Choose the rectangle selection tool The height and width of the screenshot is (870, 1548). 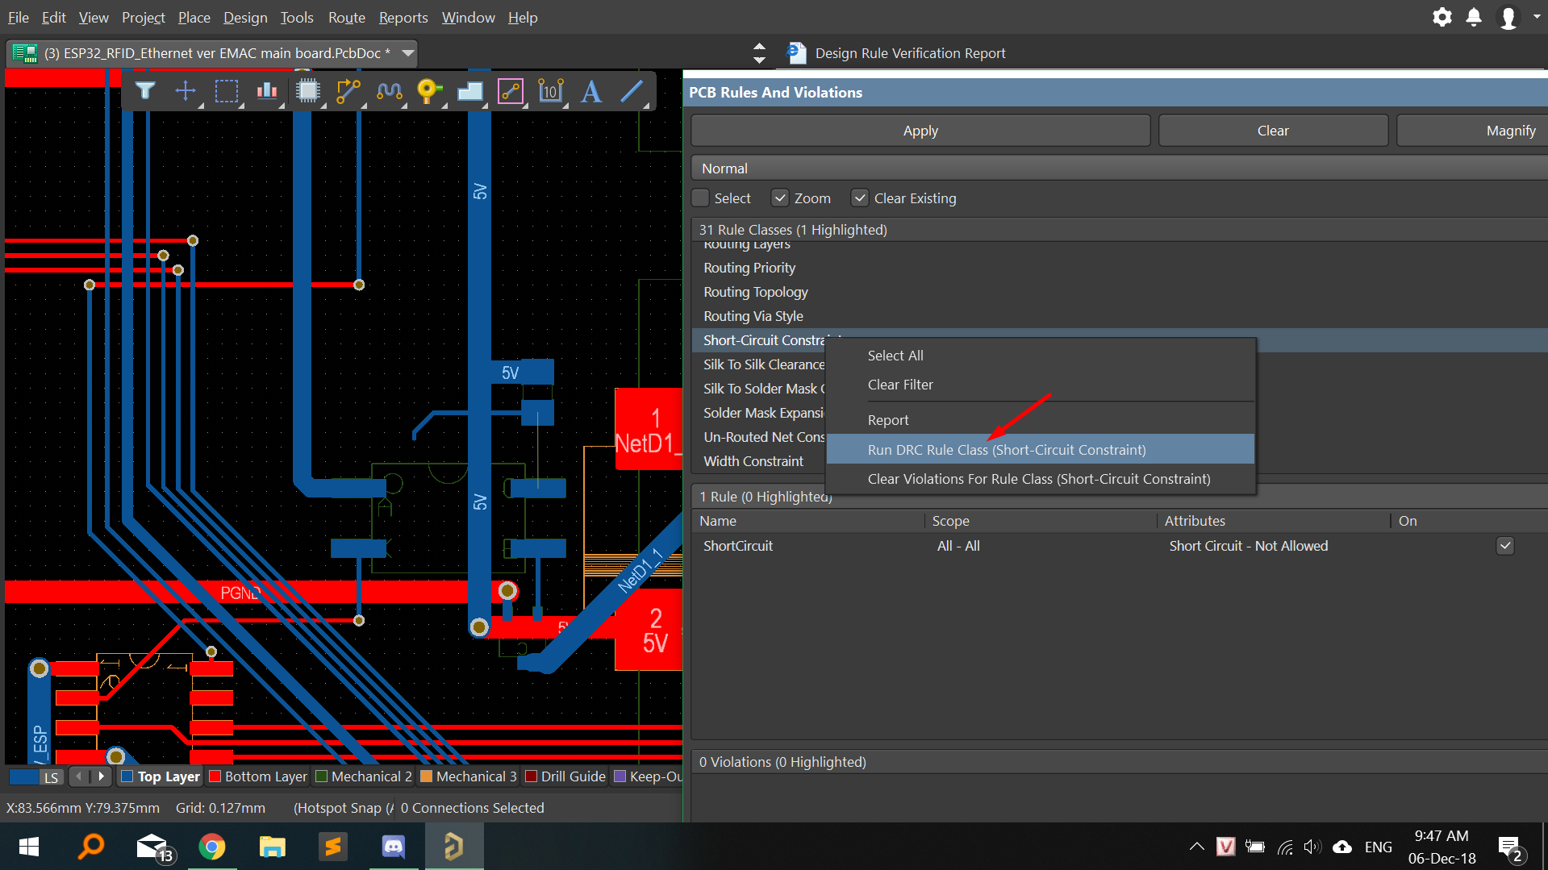pyautogui.click(x=227, y=91)
